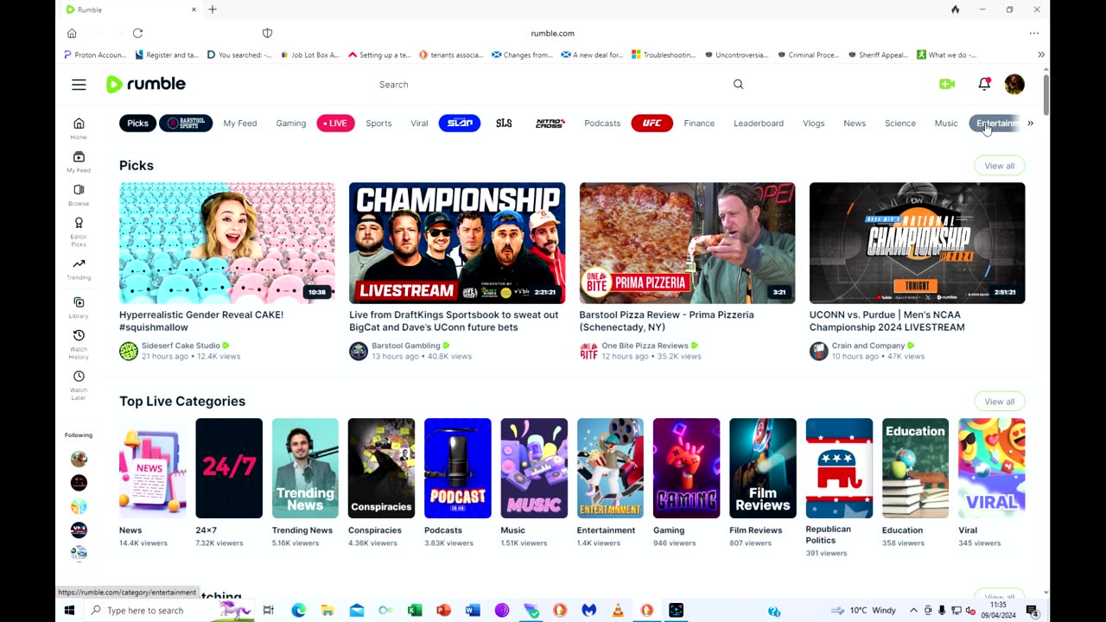Click View all next to Picks
This screenshot has width=1106, height=622.
pos(999,166)
